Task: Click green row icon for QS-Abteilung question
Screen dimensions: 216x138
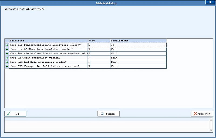Action: point(7,49)
